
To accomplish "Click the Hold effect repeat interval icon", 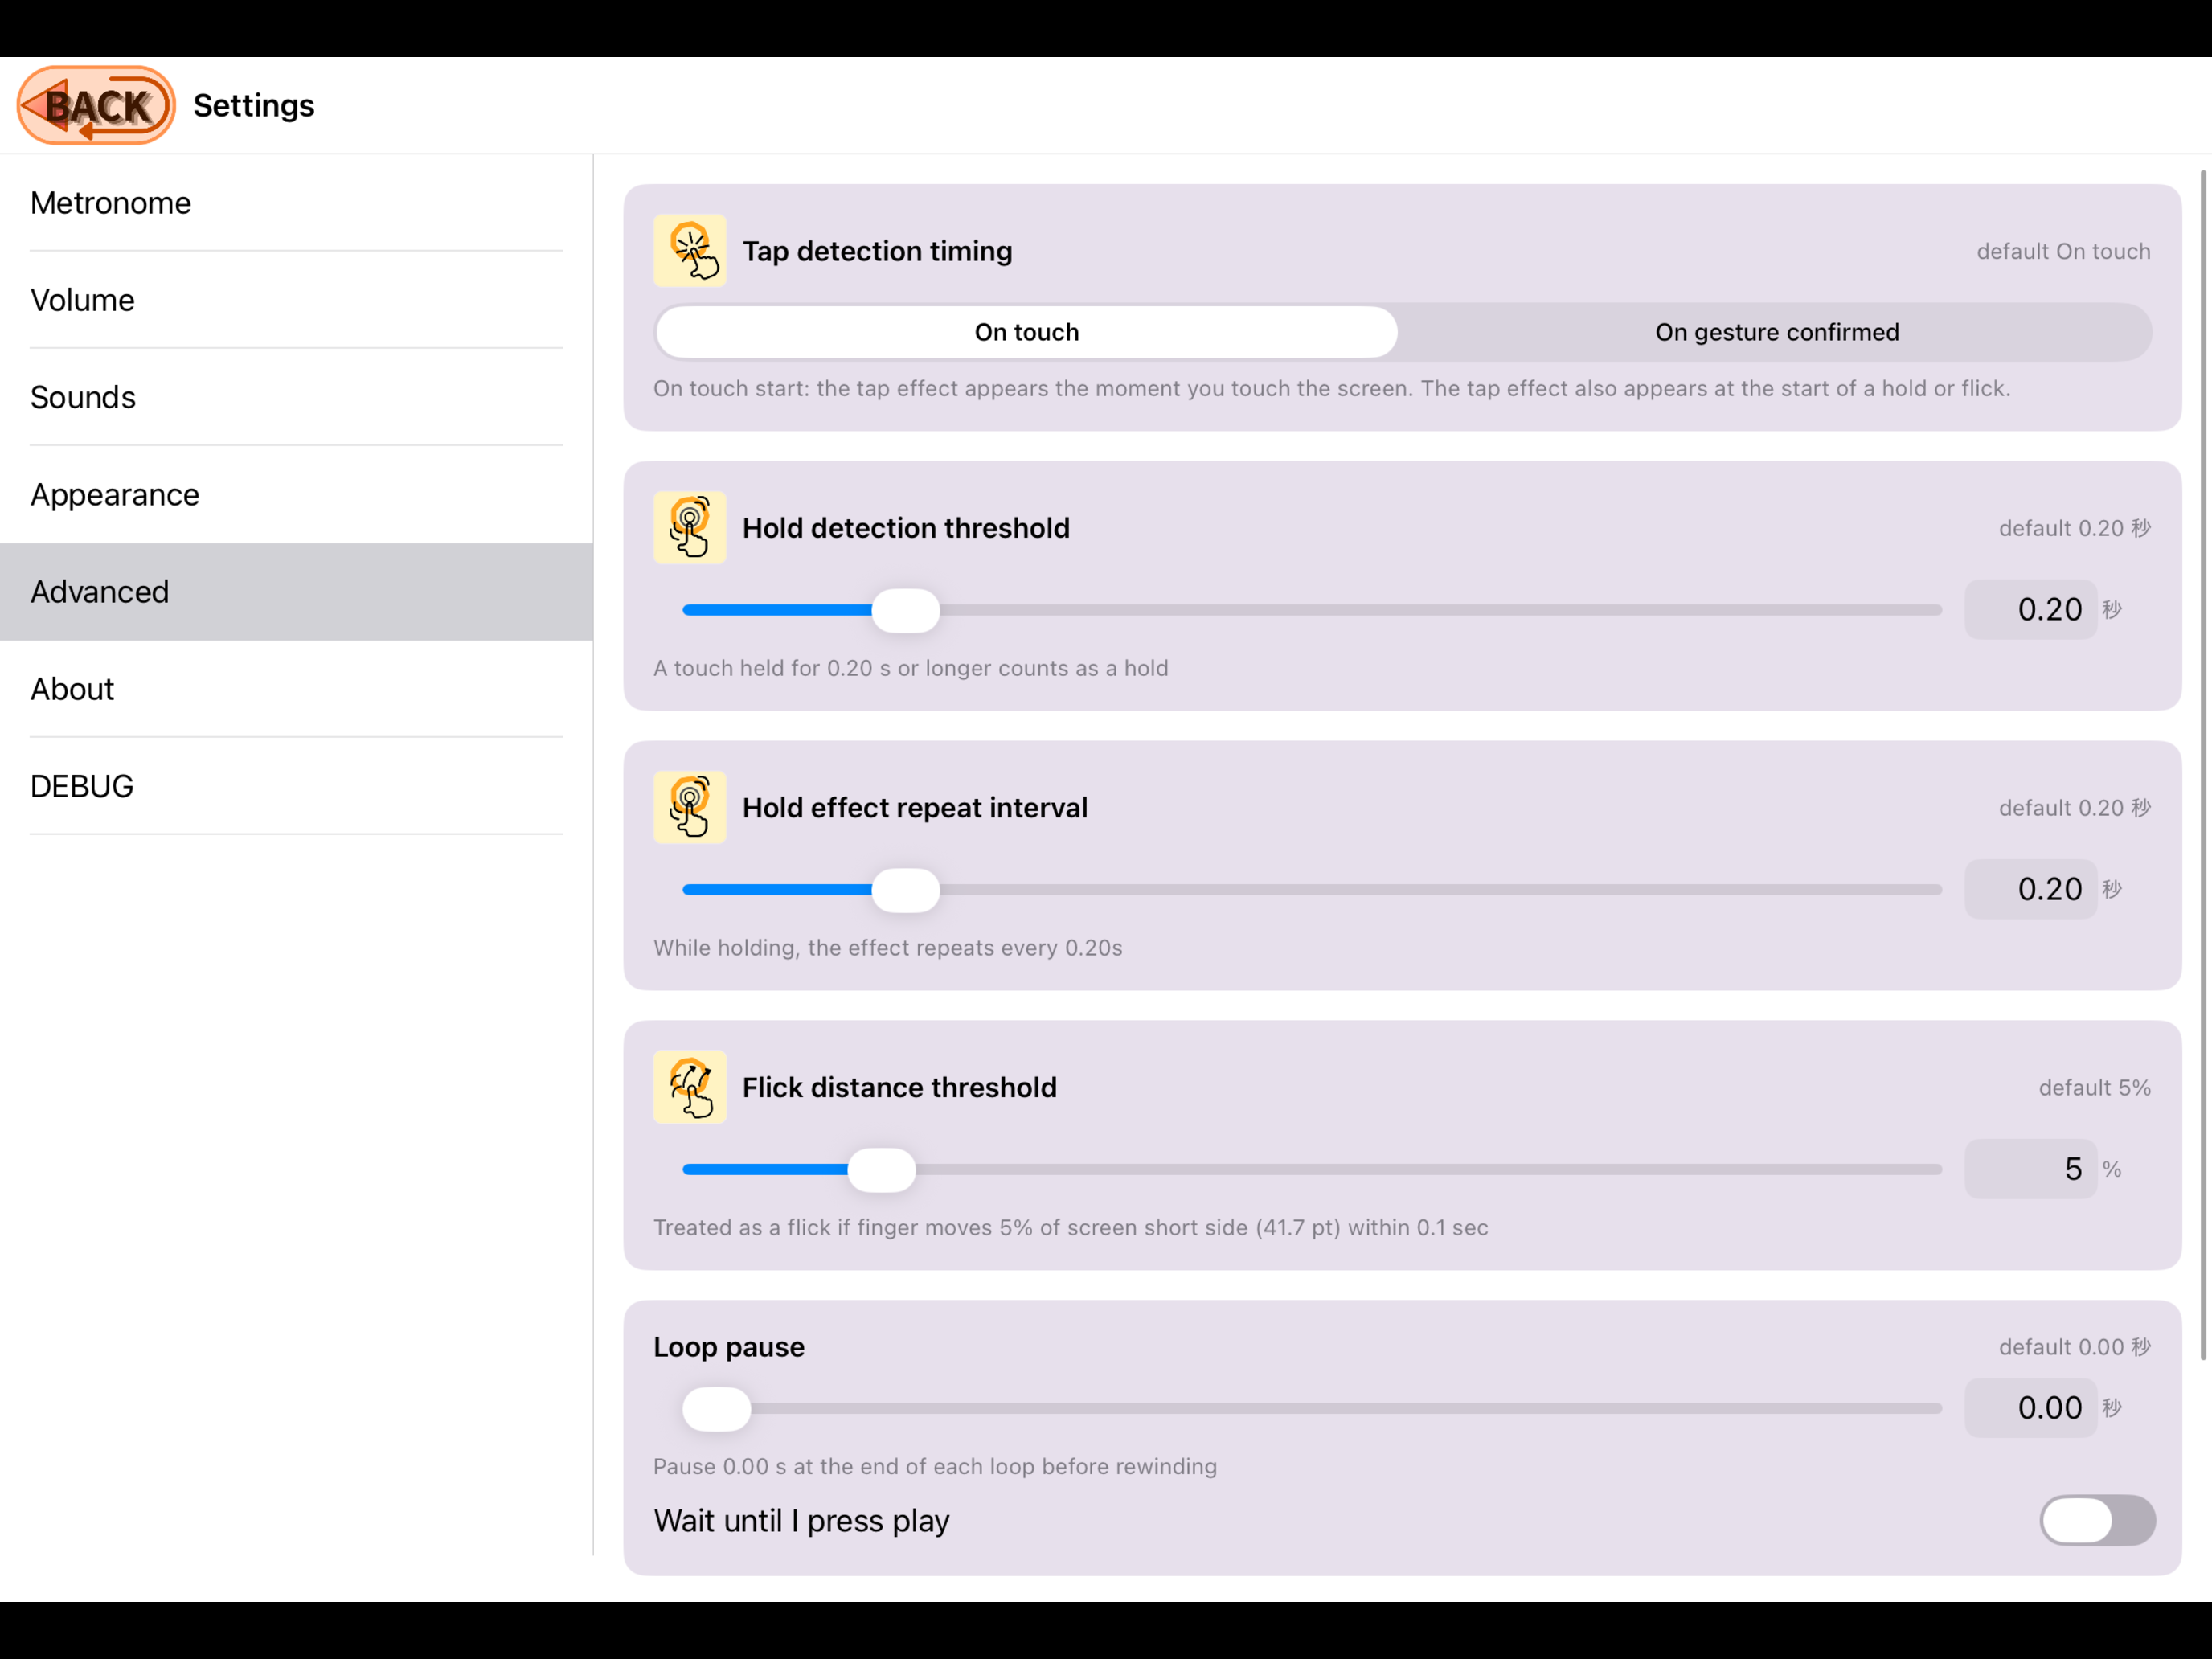I will coord(690,808).
